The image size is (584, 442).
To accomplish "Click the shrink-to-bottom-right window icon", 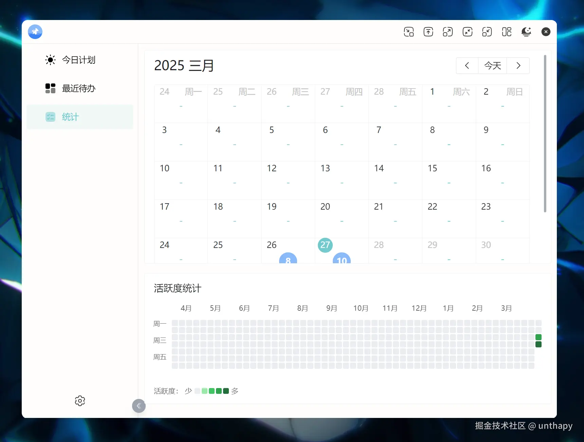I will (x=409, y=32).
